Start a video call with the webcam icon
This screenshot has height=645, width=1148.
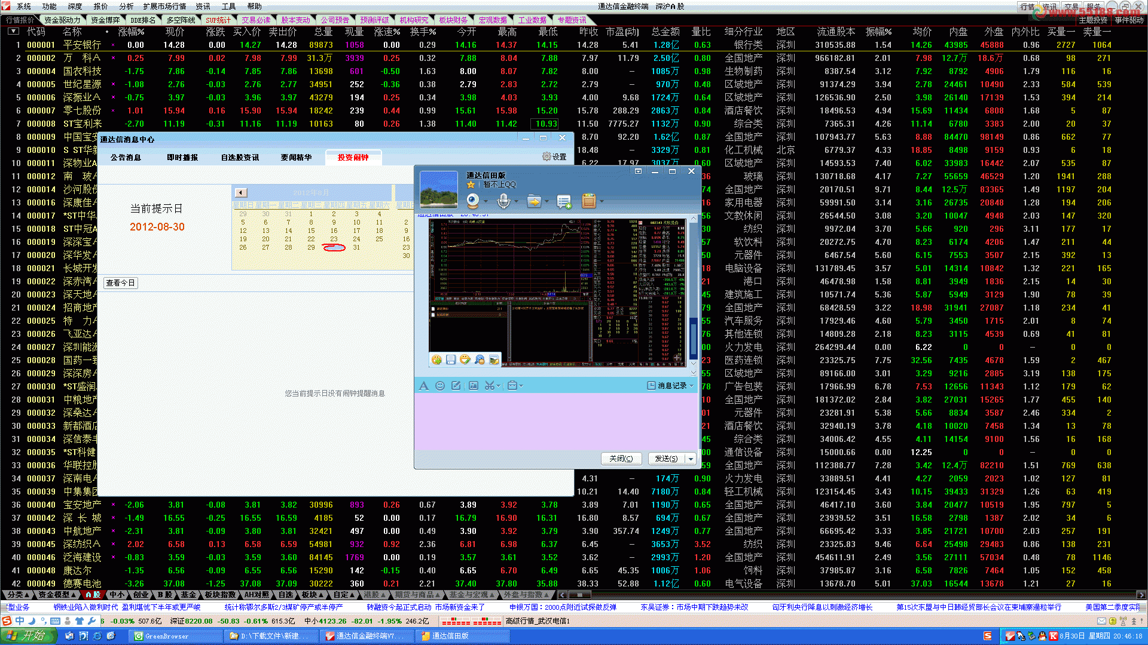coord(473,201)
